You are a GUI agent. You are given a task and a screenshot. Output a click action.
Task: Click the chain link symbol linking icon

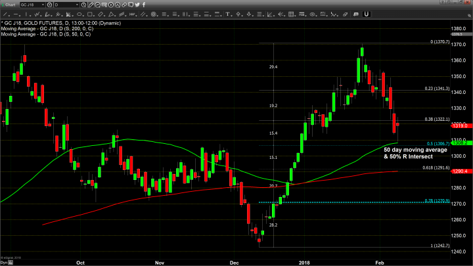click(124, 5)
